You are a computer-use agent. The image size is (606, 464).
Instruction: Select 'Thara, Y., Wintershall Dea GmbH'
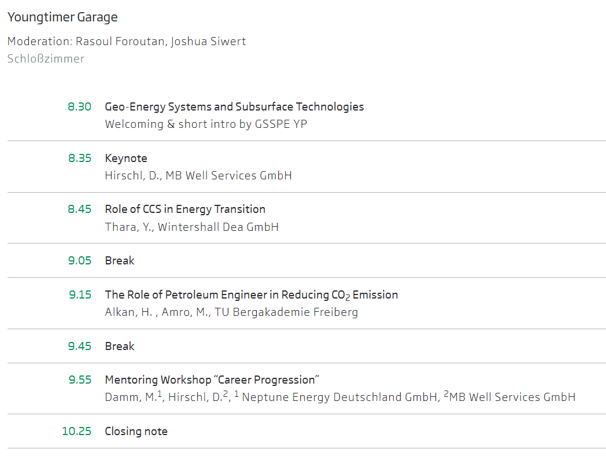coord(192,227)
